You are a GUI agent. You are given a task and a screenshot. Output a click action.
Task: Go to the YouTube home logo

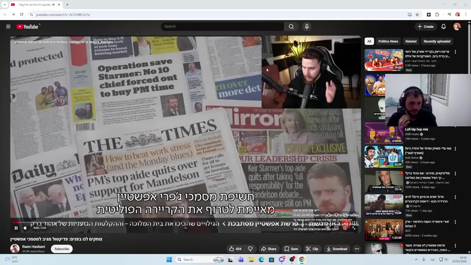click(x=28, y=26)
